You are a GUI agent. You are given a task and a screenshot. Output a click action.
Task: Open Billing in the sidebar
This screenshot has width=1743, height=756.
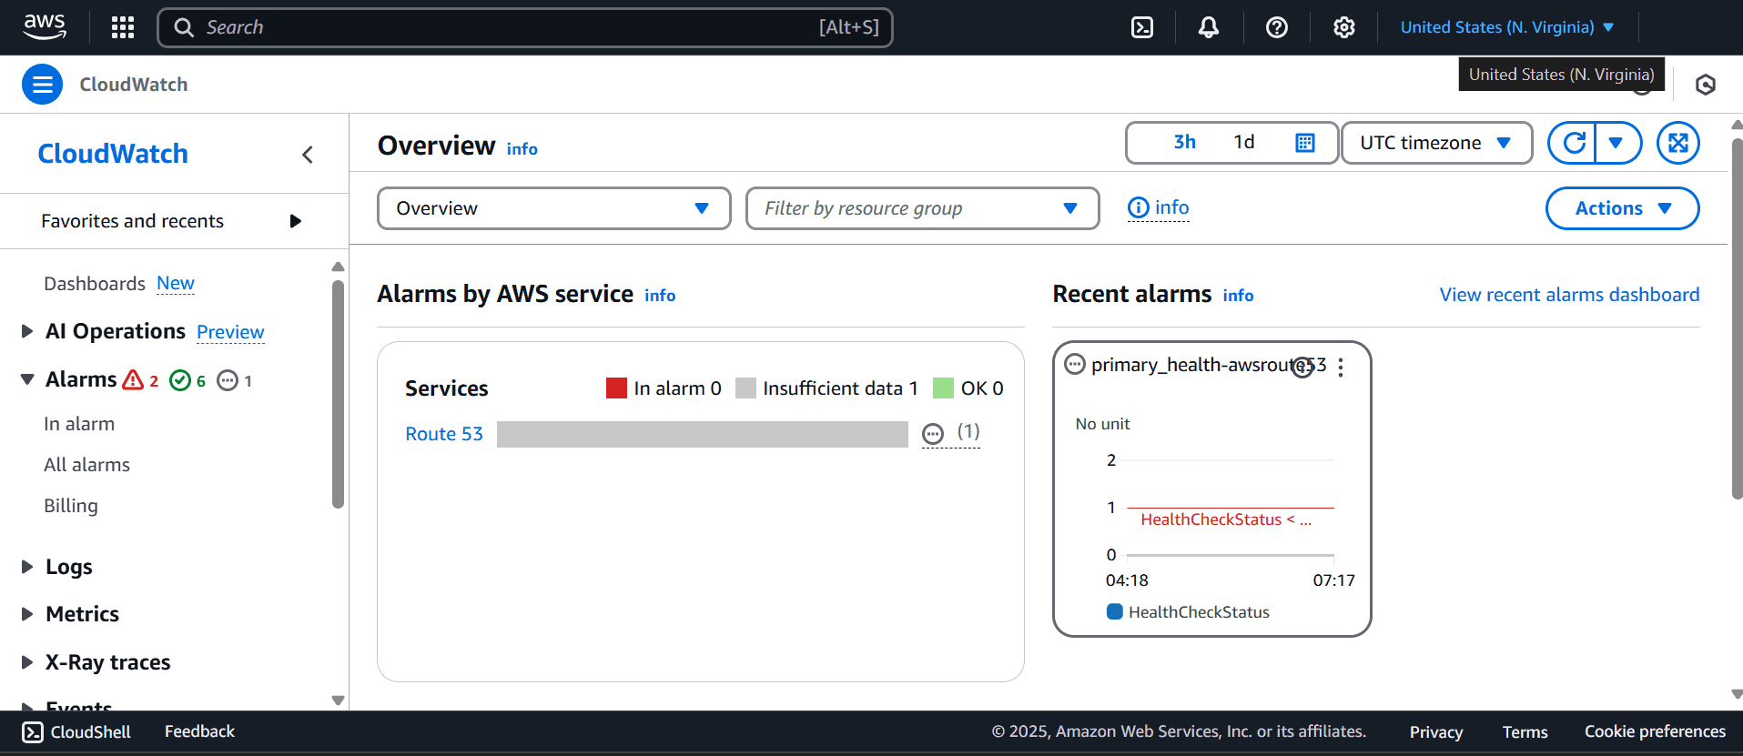[x=71, y=506]
